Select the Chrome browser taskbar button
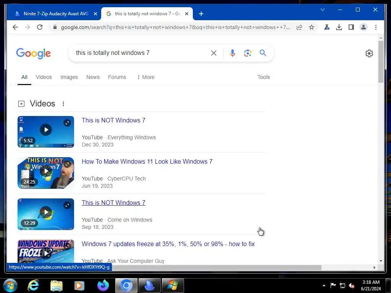The image size is (391, 293). pyautogui.click(x=126, y=285)
